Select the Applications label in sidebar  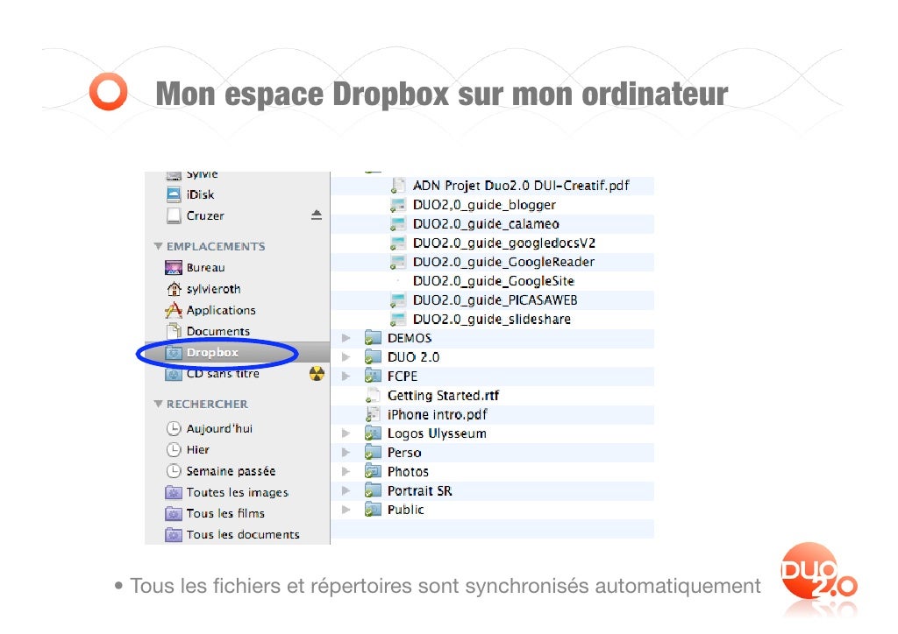221,310
